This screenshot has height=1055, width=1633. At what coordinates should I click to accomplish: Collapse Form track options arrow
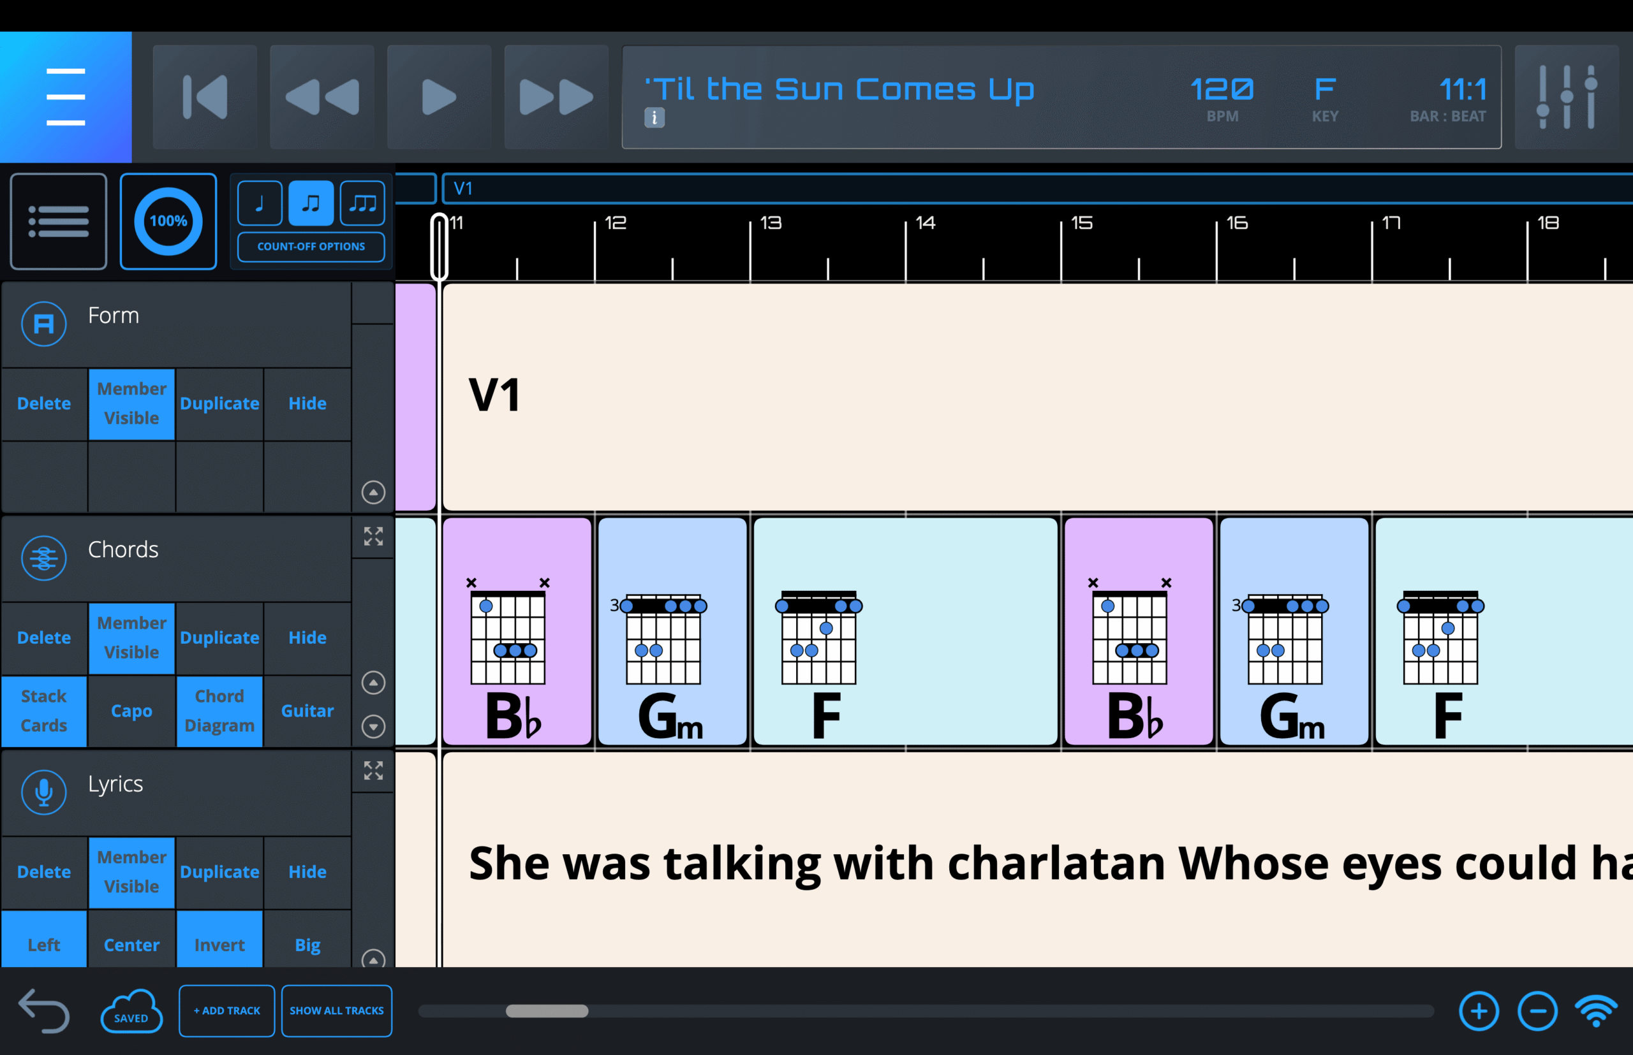[373, 492]
